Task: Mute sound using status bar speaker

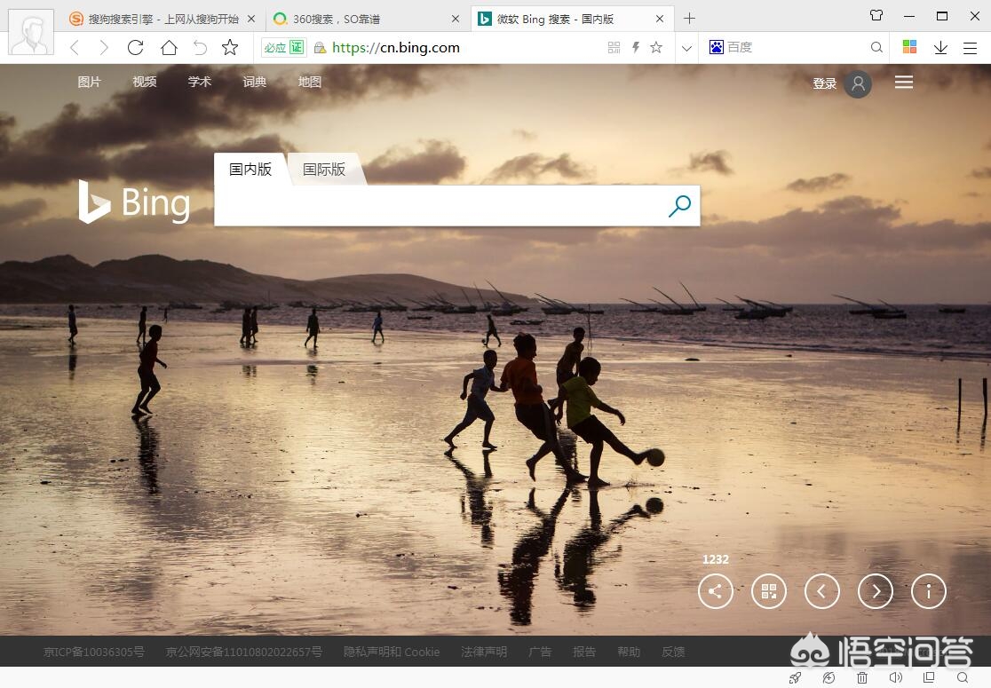Action: click(x=896, y=678)
